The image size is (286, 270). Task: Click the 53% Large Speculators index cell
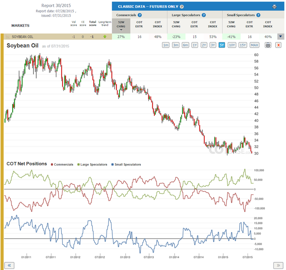(213, 37)
